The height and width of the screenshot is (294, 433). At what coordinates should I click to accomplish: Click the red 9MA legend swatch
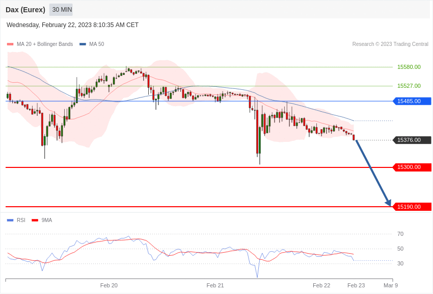click(x=35, y=220)
